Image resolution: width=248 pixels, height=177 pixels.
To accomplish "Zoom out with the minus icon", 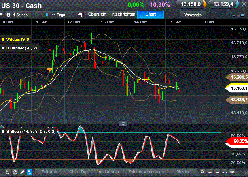I will 218,172.
